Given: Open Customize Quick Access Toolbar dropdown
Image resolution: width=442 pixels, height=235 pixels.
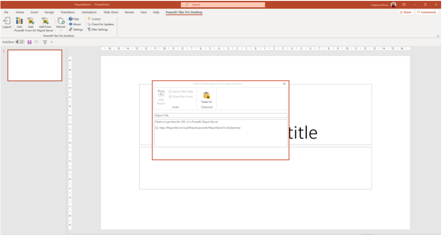Looking at the screenshot, I should point(52,42).
